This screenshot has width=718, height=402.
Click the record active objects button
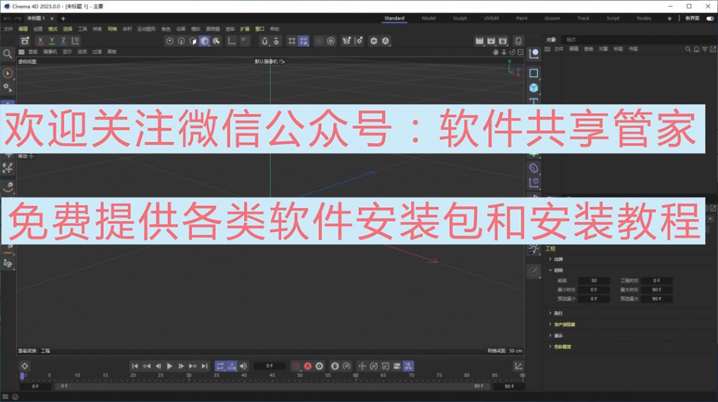coord(297,366)
